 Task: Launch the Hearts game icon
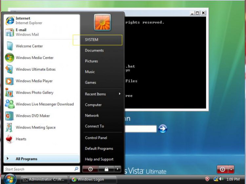[x=9, y=139]
